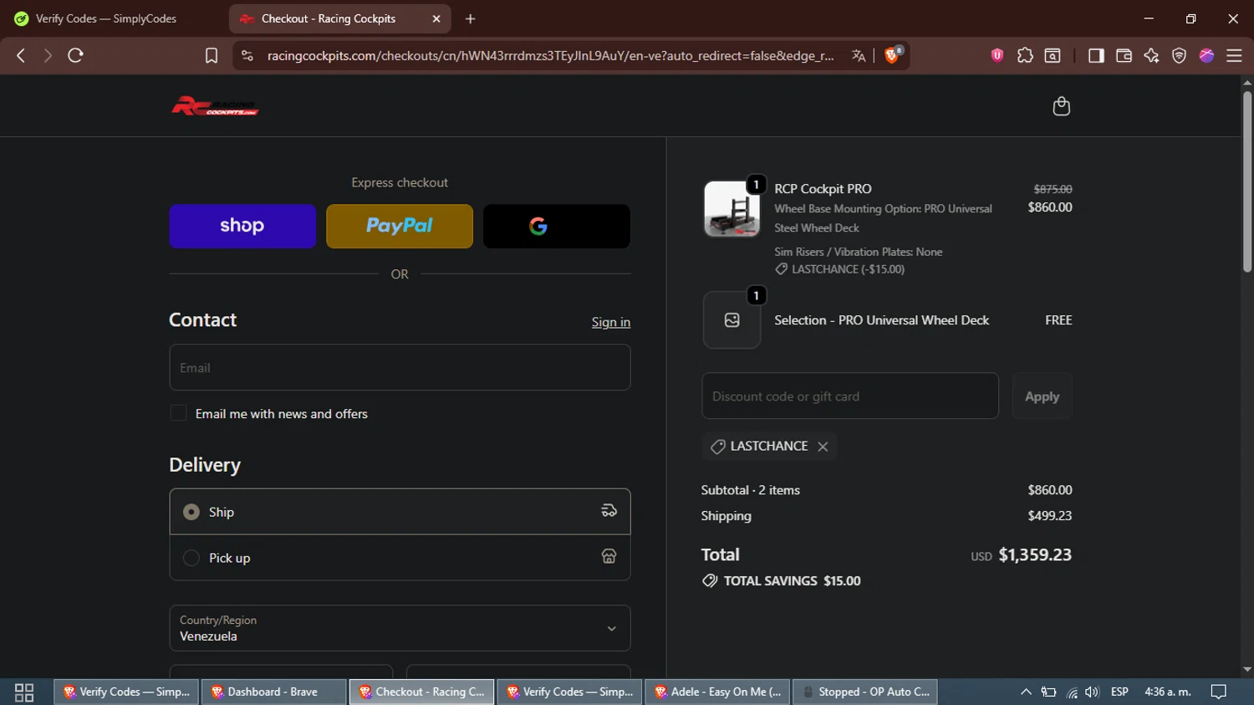Open Brave Shields lion icon
This screenshot has height=705, width=1254.
pyautogui.click(x=892, y=55)
